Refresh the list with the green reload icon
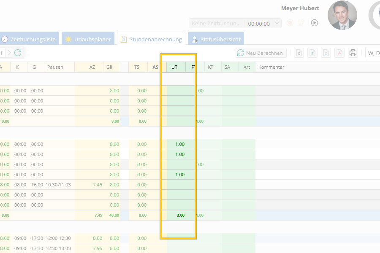The width and height of the screenshot is (380, 253). pyautogui.click(x=18, y=53)
